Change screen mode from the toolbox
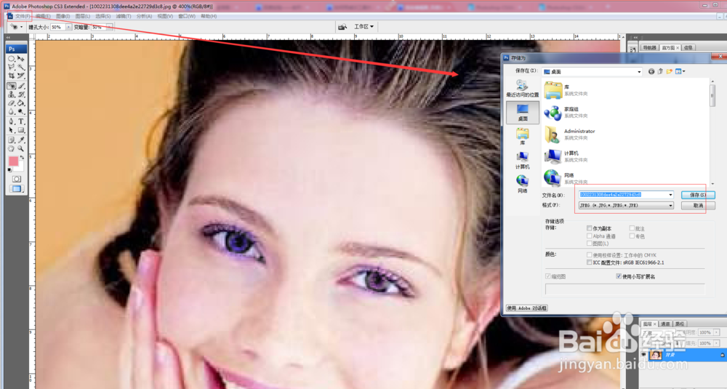This screenshot has width=727, height=389. (16, 189)
